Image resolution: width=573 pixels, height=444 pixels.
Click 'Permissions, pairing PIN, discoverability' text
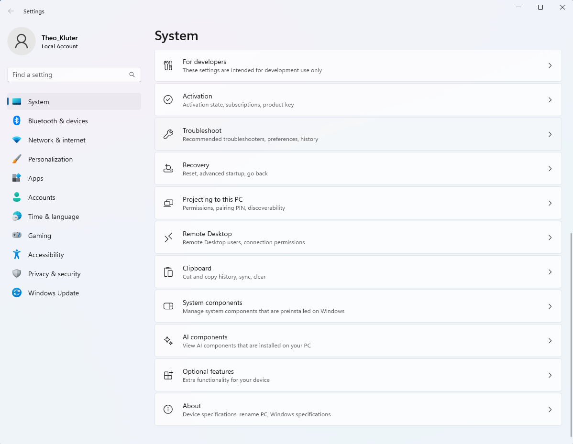(x=234, y=208)
